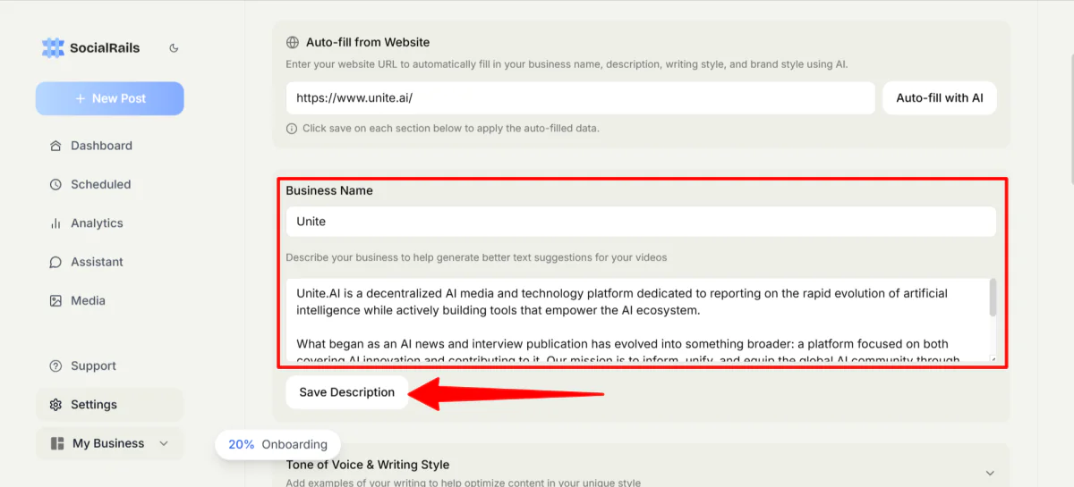Image resolution: width=1074 pixels, height=487 pixels.
Task: Click the My Business layout icon
Action: click(57, 443)
